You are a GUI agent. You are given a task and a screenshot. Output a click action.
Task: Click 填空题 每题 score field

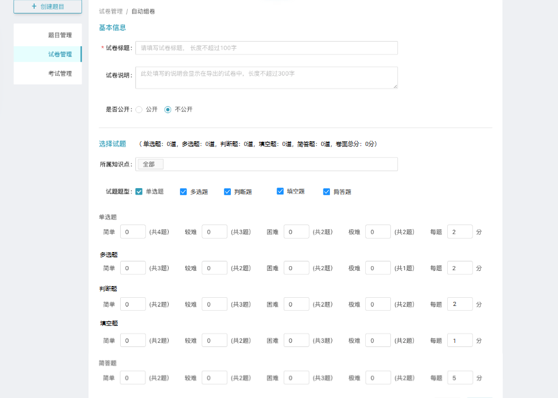tap(460, 341)
